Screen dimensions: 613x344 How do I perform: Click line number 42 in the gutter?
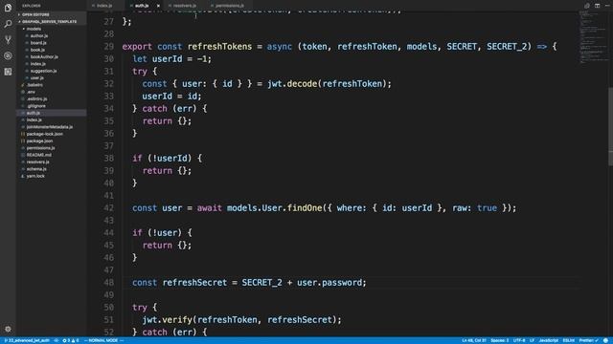tap(108, 208)
